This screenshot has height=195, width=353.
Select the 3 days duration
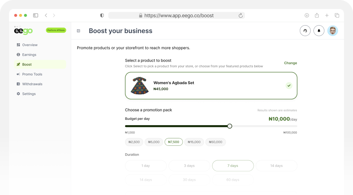189,166
